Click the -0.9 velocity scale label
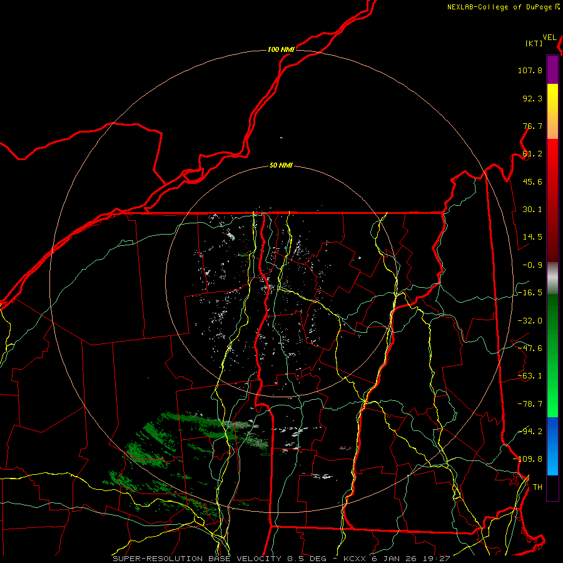This screenshot has height=563, width=563. (x=532, y=265)
